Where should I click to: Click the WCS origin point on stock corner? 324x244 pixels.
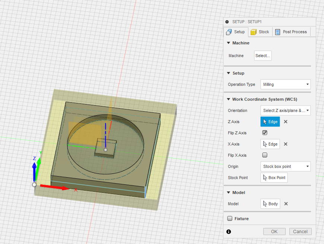pyautogui.click(x=34, y=185)
